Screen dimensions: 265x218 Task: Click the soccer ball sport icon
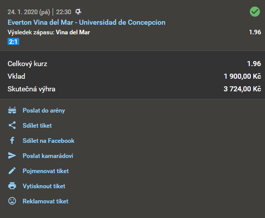coord(78,12)
